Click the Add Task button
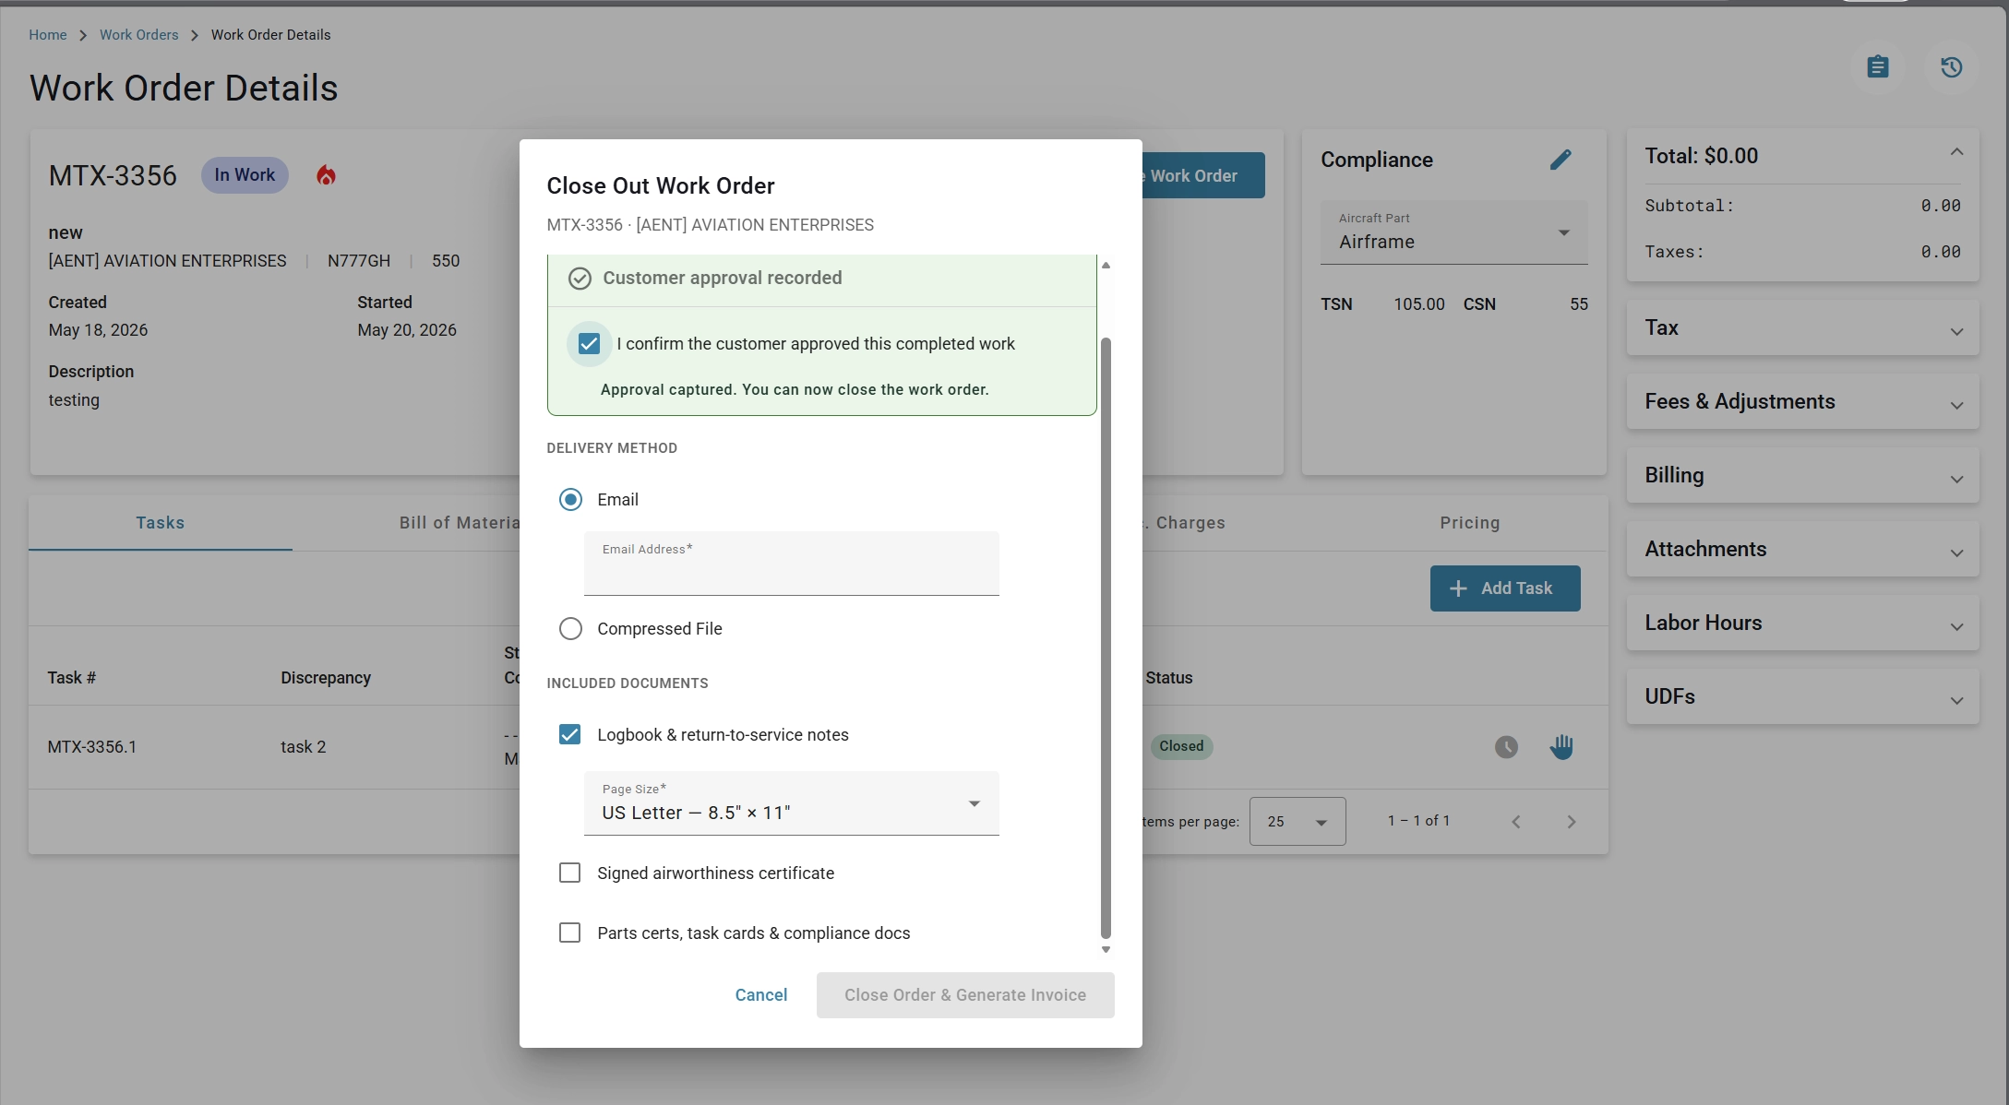 point(1504,589)
